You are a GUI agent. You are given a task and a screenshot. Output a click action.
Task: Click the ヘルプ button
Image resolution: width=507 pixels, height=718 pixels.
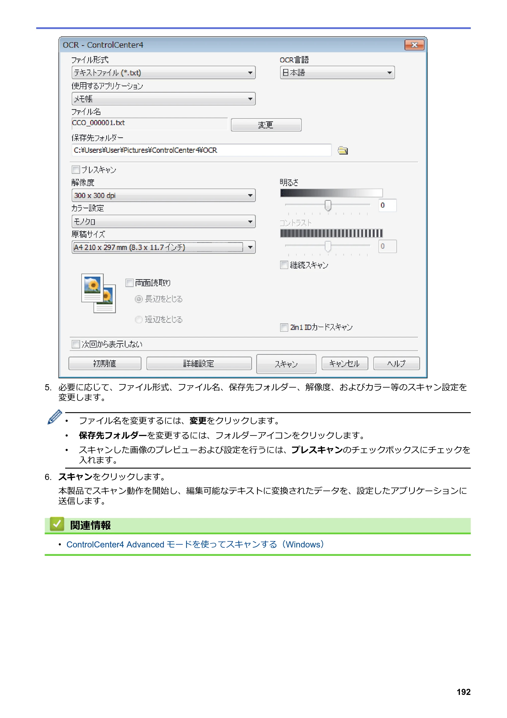point(396,363)
